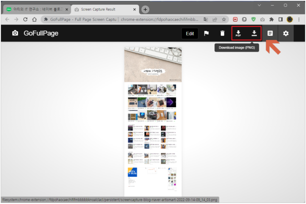Image resolution: width=306 pixels, height=204 pixels.
Task: Click the flag report icon
Action: pyautogui.click(x=206, y=33)
